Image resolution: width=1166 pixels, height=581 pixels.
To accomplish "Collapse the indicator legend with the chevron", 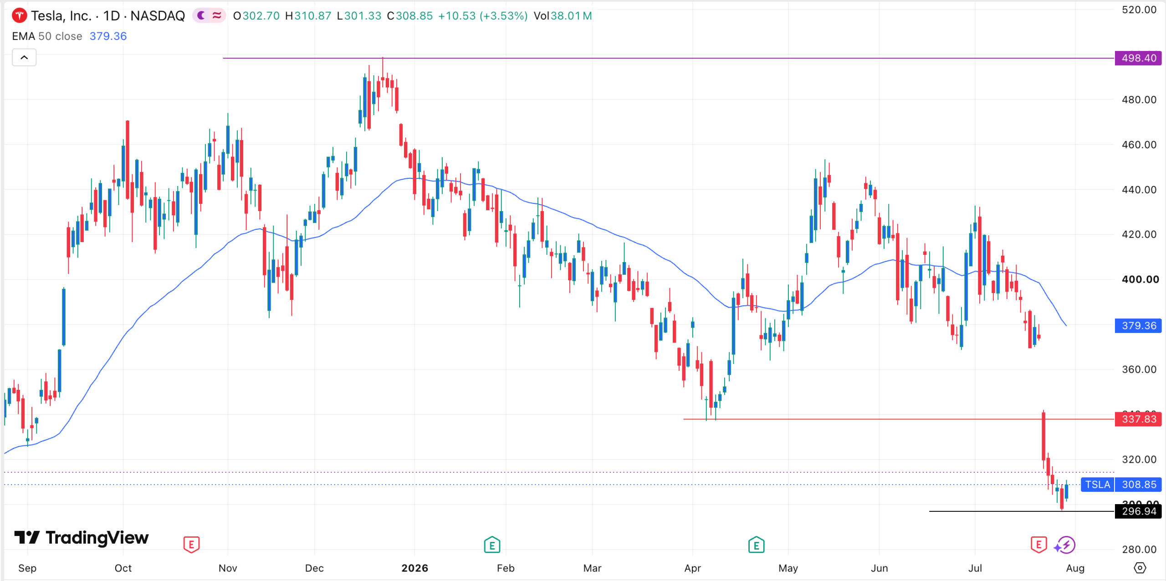I will pyautogui.click(x=24, y=58).
